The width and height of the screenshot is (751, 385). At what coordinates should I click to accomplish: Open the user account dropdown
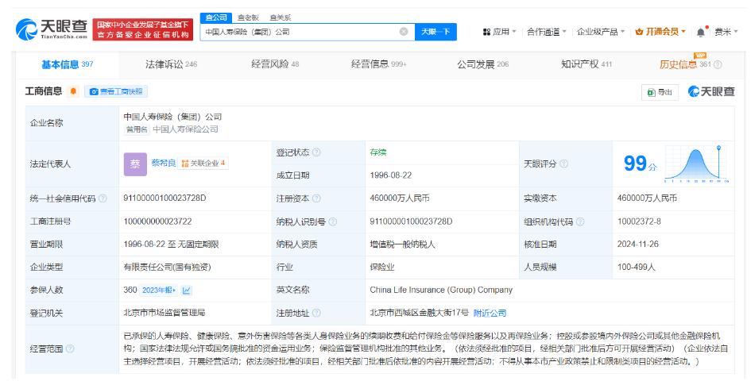(726, 32)
